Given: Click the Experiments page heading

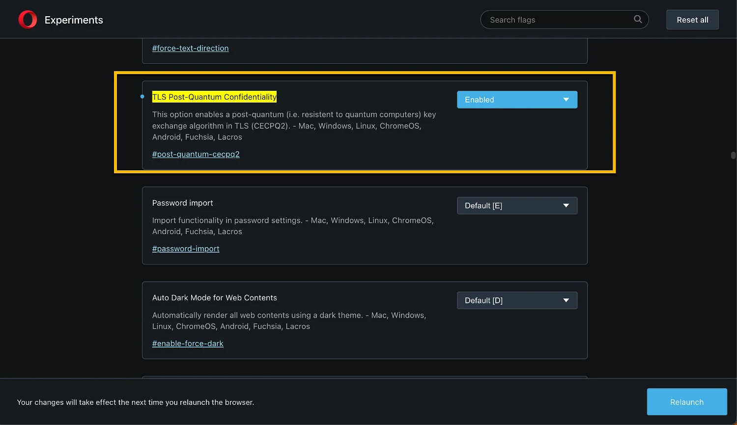Looking at the screenshot, I should coord(74,20).
